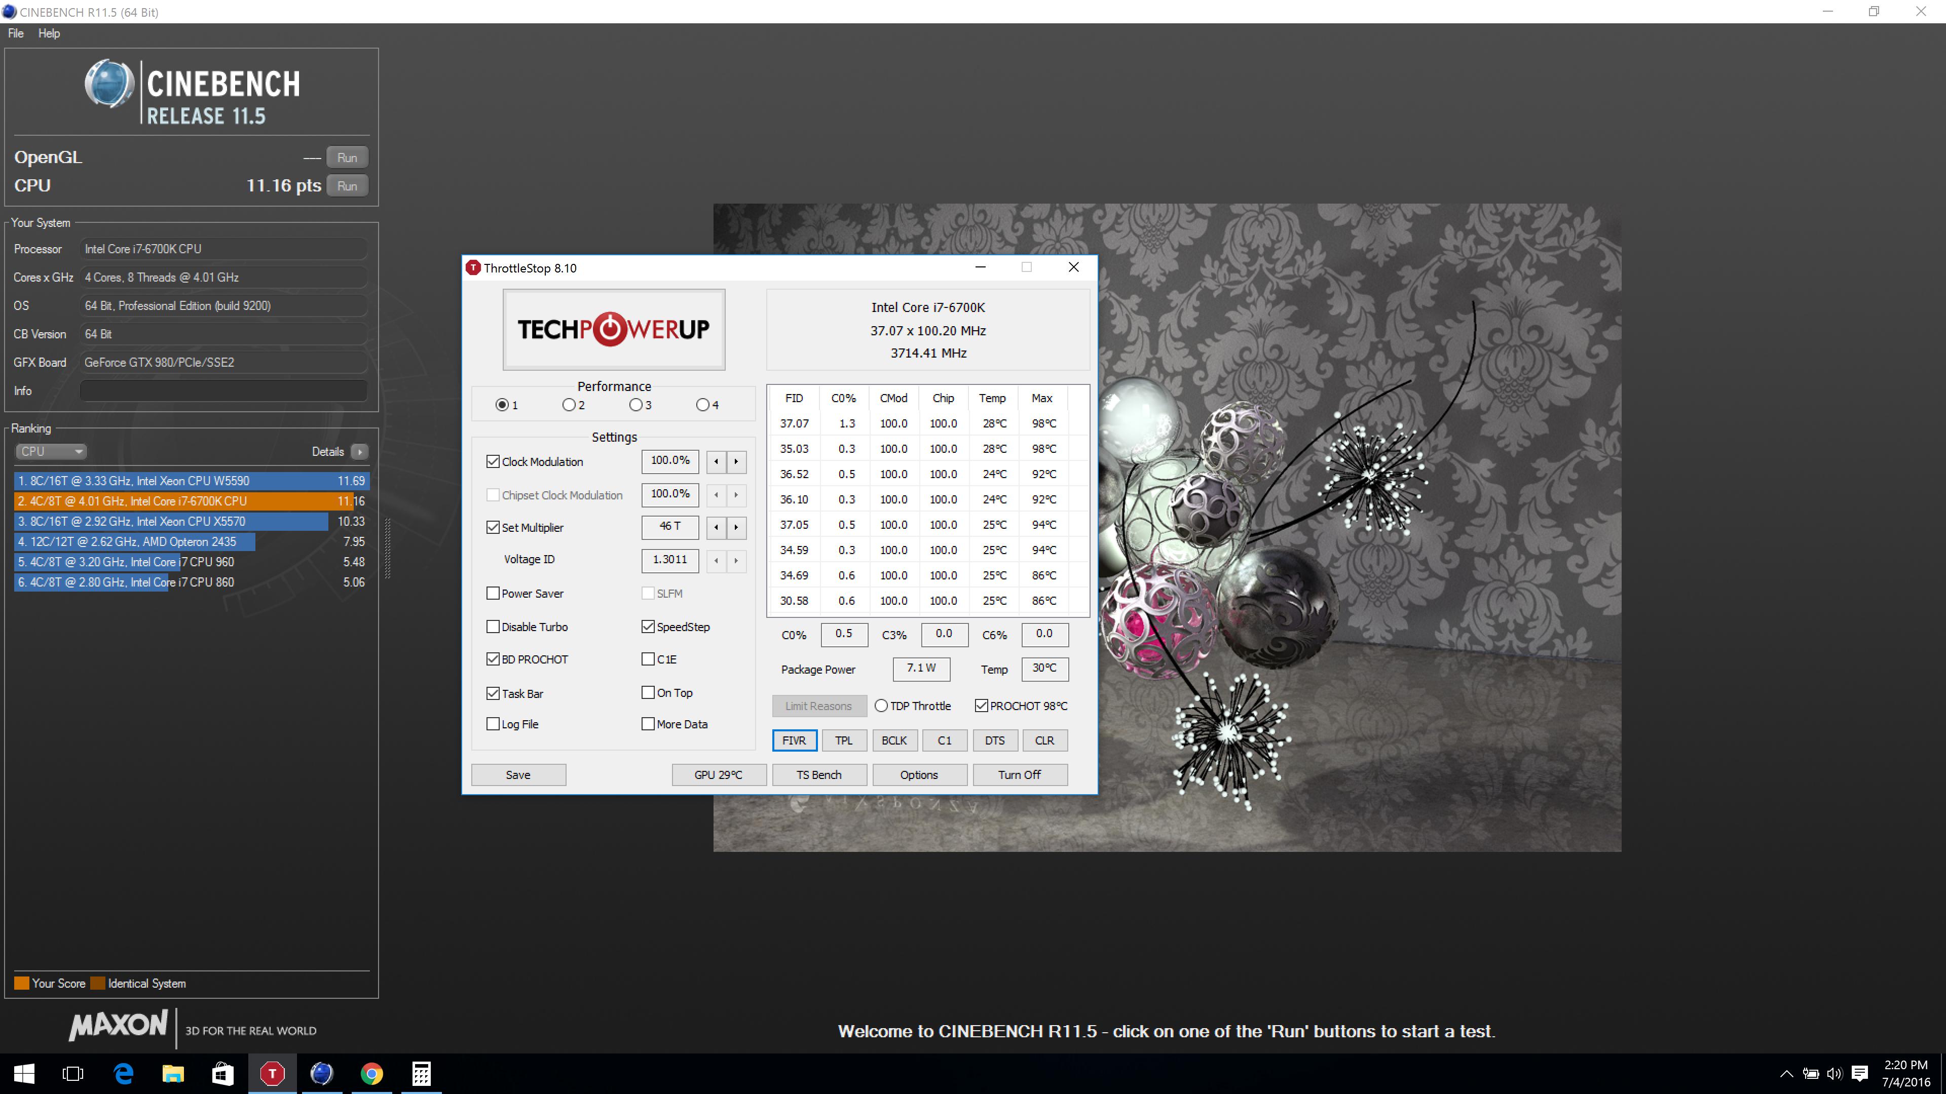This screenshot has height=1094, width=1946.
Task: Open File Explorer from taskbar
Action: (173, 1074)
